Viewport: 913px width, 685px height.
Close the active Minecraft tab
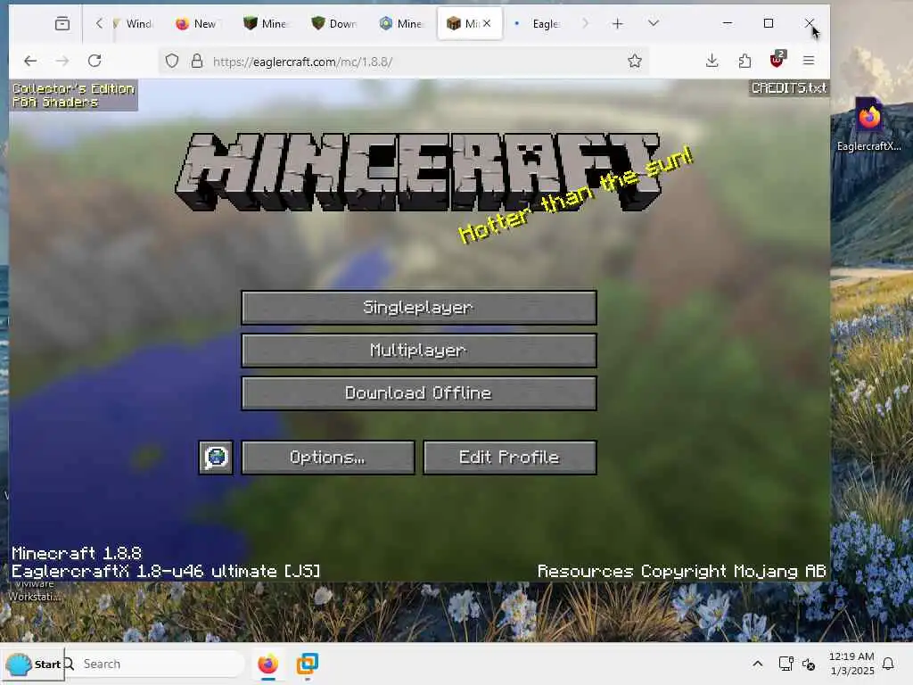pos(487,23)
